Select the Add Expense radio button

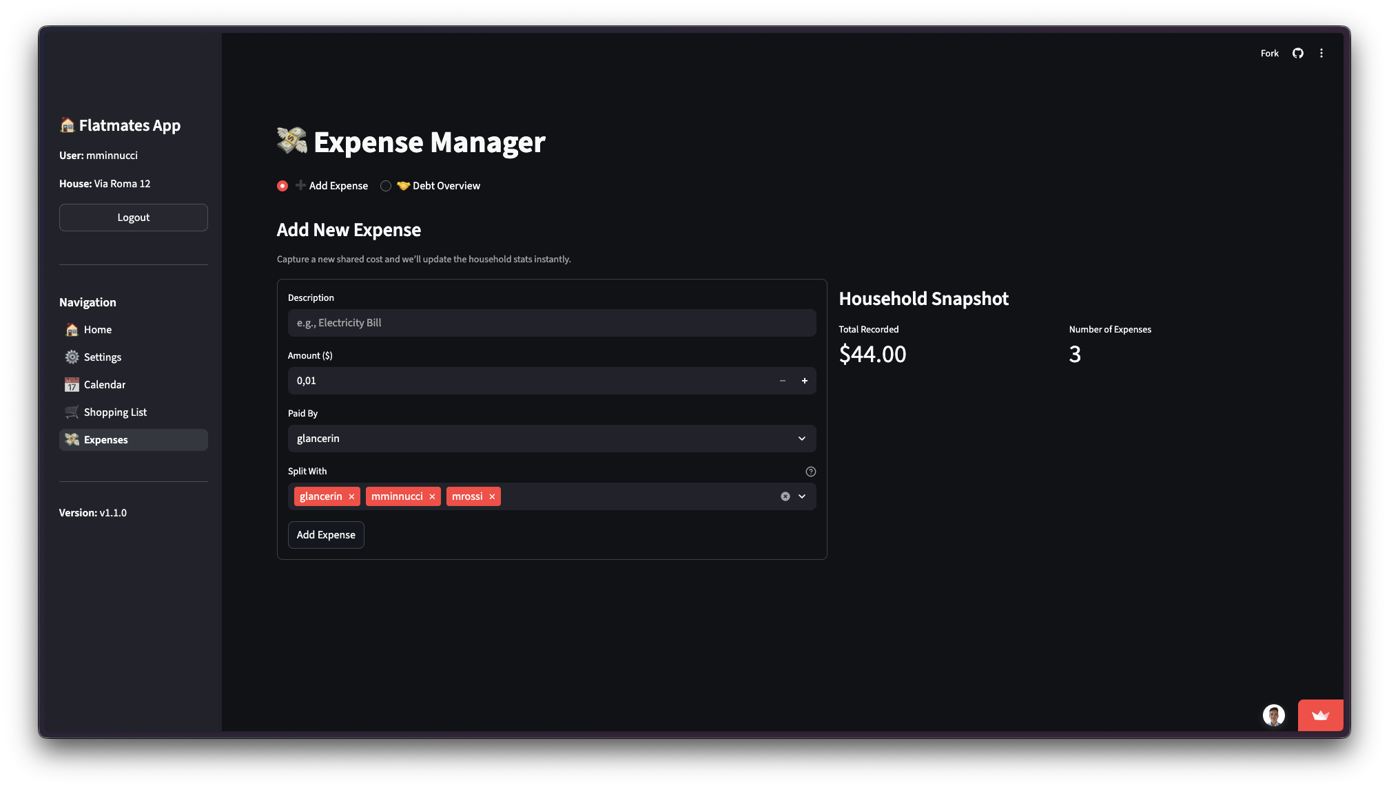coord(282,185)
